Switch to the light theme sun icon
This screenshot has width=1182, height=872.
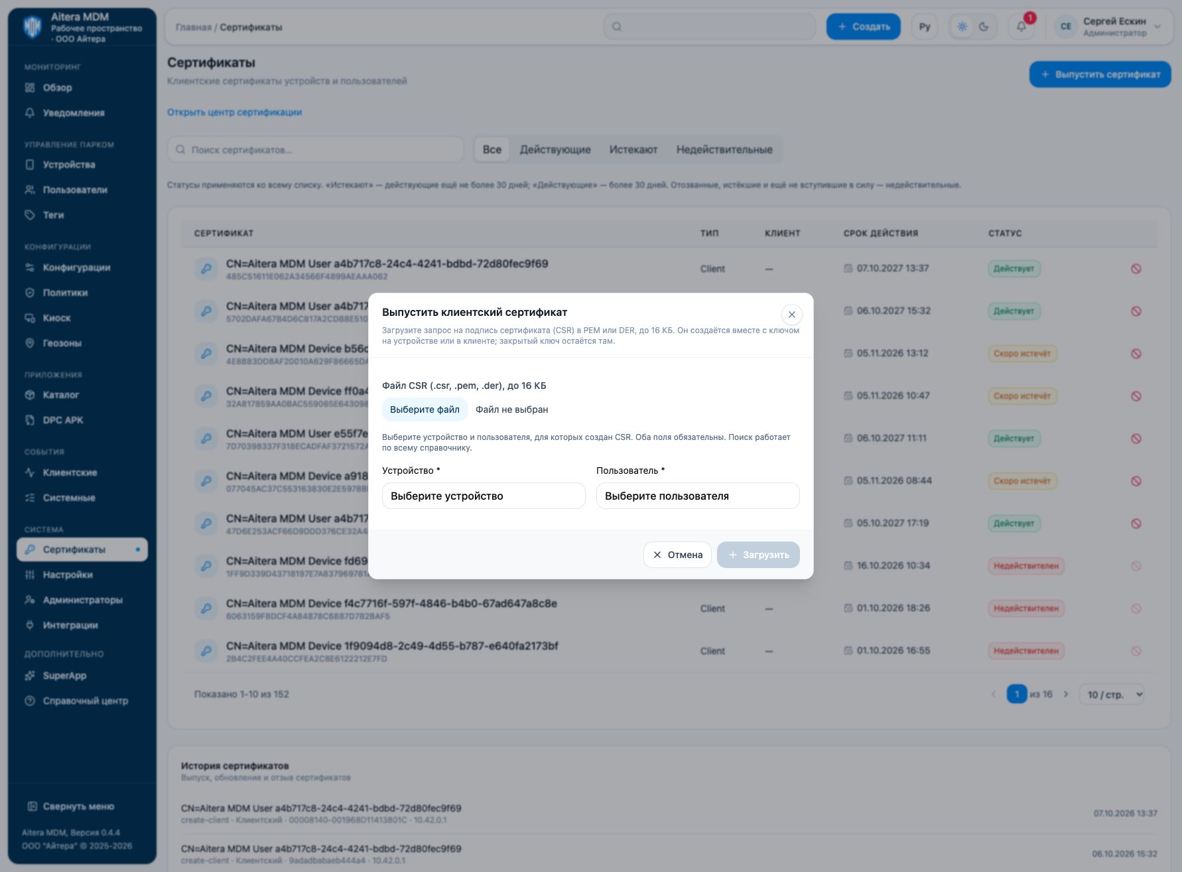pyautogui.click(x=962, y=27)
